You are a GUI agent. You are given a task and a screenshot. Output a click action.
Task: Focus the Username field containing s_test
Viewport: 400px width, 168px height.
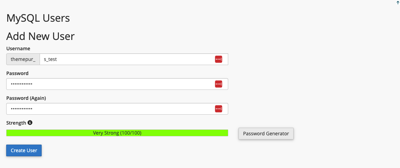(134, 59)
